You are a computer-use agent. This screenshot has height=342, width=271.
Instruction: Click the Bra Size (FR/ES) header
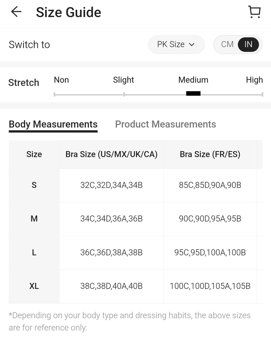(210, 154)
